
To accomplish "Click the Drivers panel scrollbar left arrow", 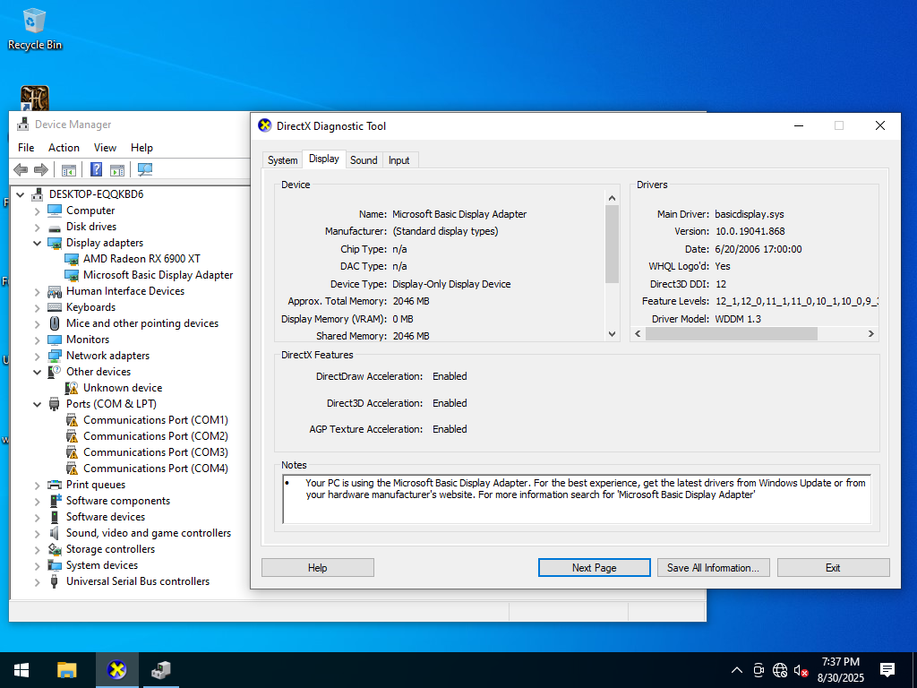I will click(638, 334).
